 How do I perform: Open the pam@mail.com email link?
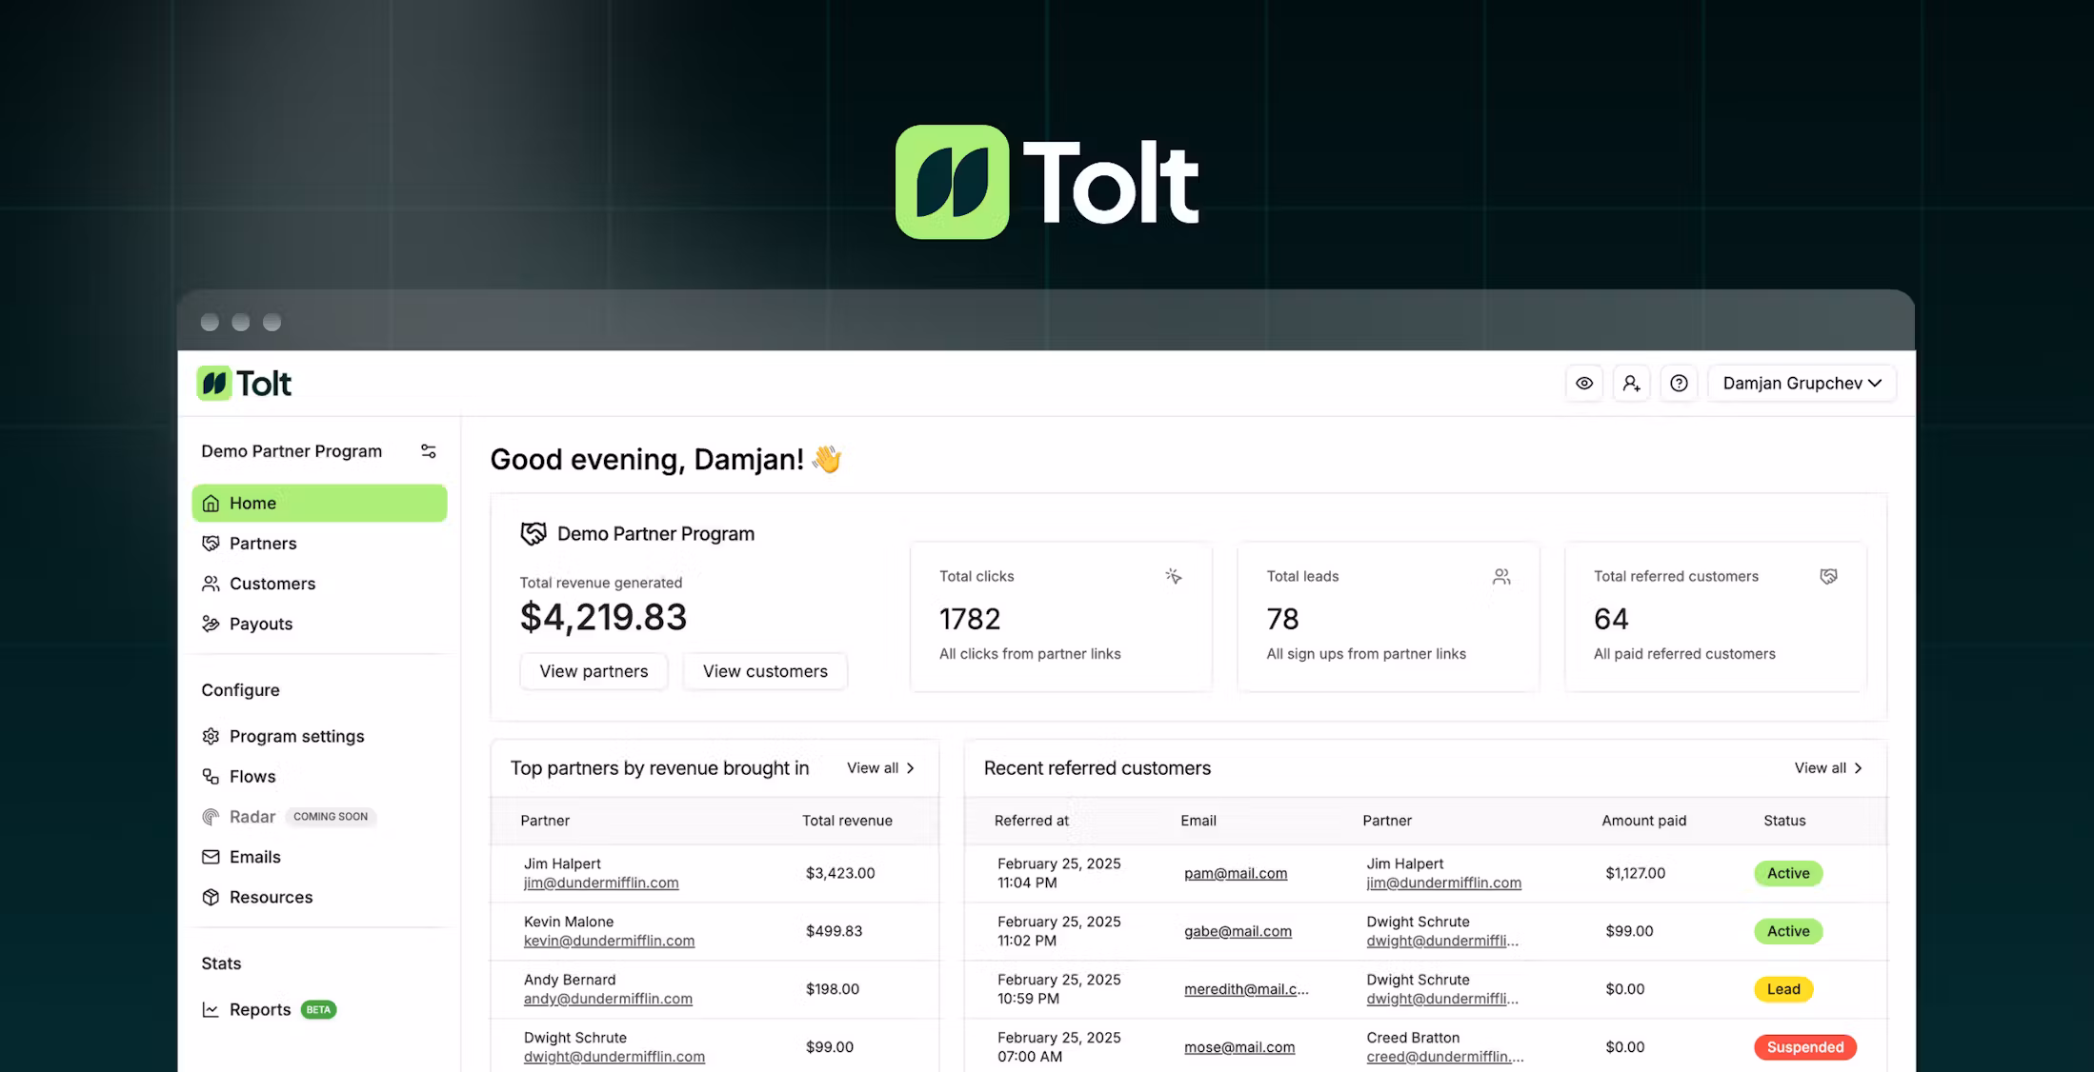pos(1236,873)
